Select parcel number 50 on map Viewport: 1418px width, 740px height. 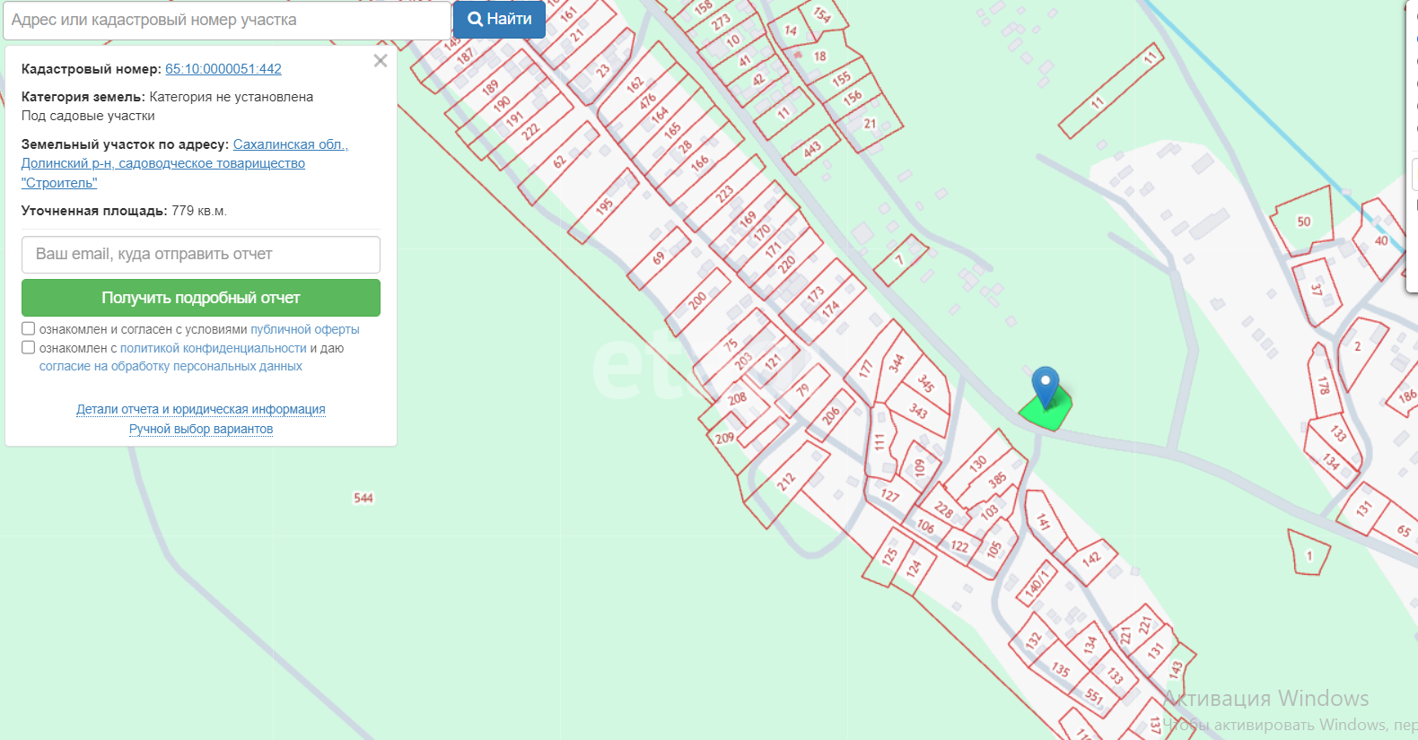pos(1303,222)
